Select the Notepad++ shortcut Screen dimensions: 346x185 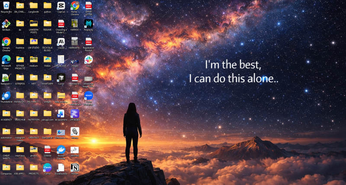pos(6,78)
